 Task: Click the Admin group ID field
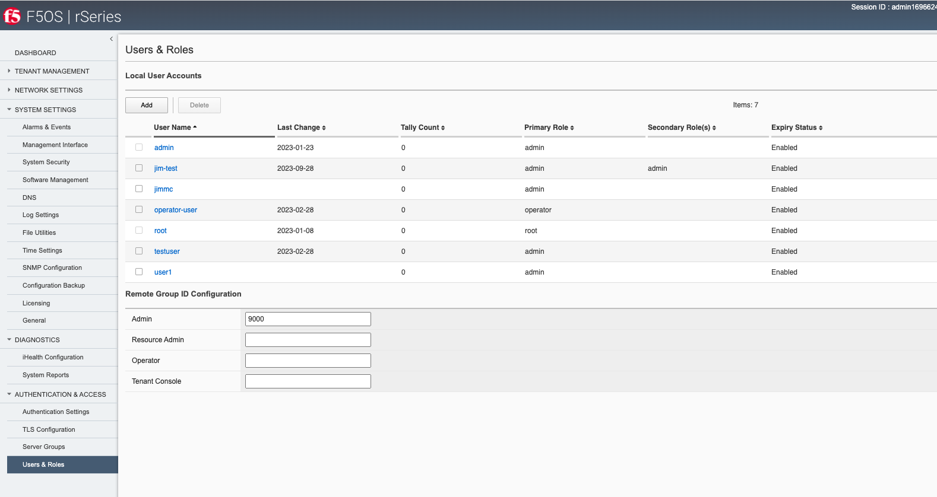308,319
